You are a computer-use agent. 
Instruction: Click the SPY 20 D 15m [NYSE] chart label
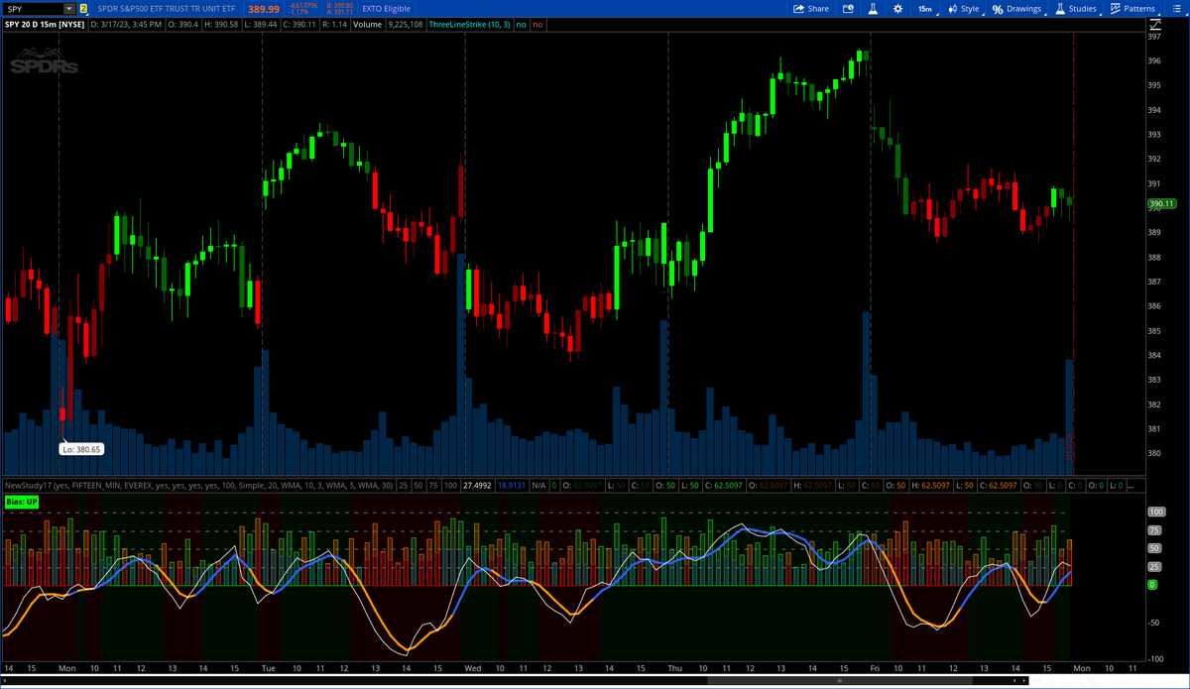44,24
